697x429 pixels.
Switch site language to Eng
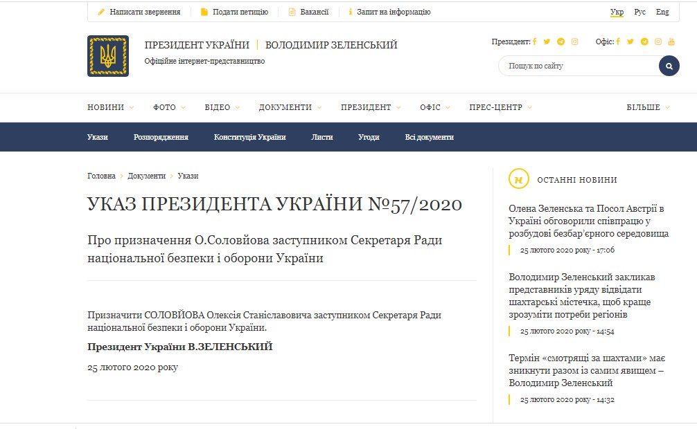click(x=662, y=12)
